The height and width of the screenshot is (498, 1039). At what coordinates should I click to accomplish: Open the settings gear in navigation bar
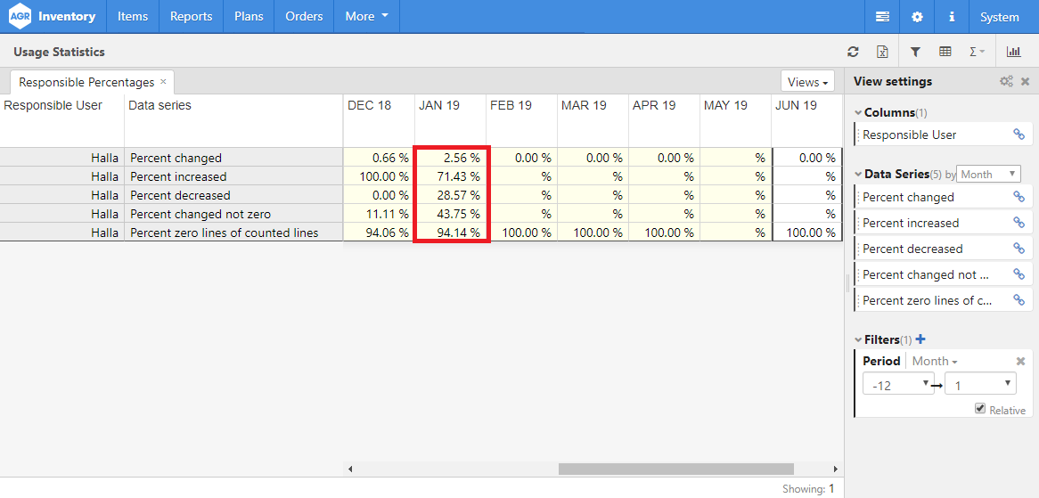917,17
